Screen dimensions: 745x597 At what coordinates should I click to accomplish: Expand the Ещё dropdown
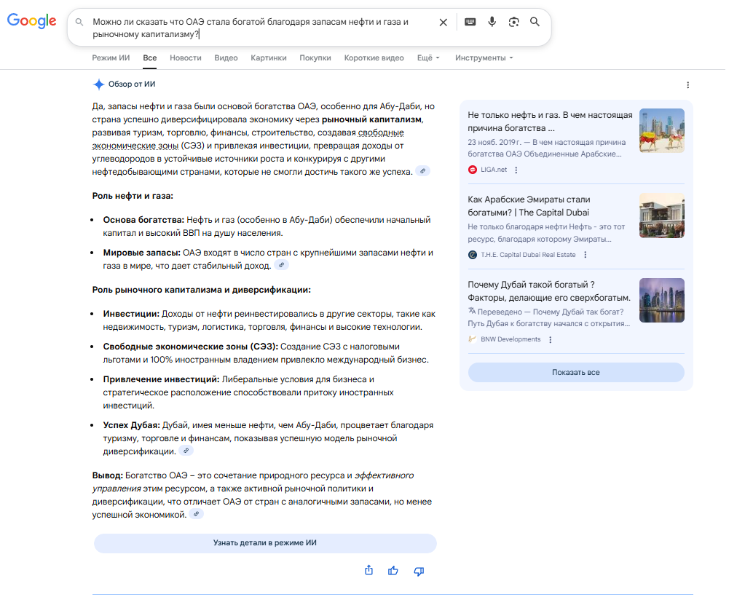click(428, 58)
